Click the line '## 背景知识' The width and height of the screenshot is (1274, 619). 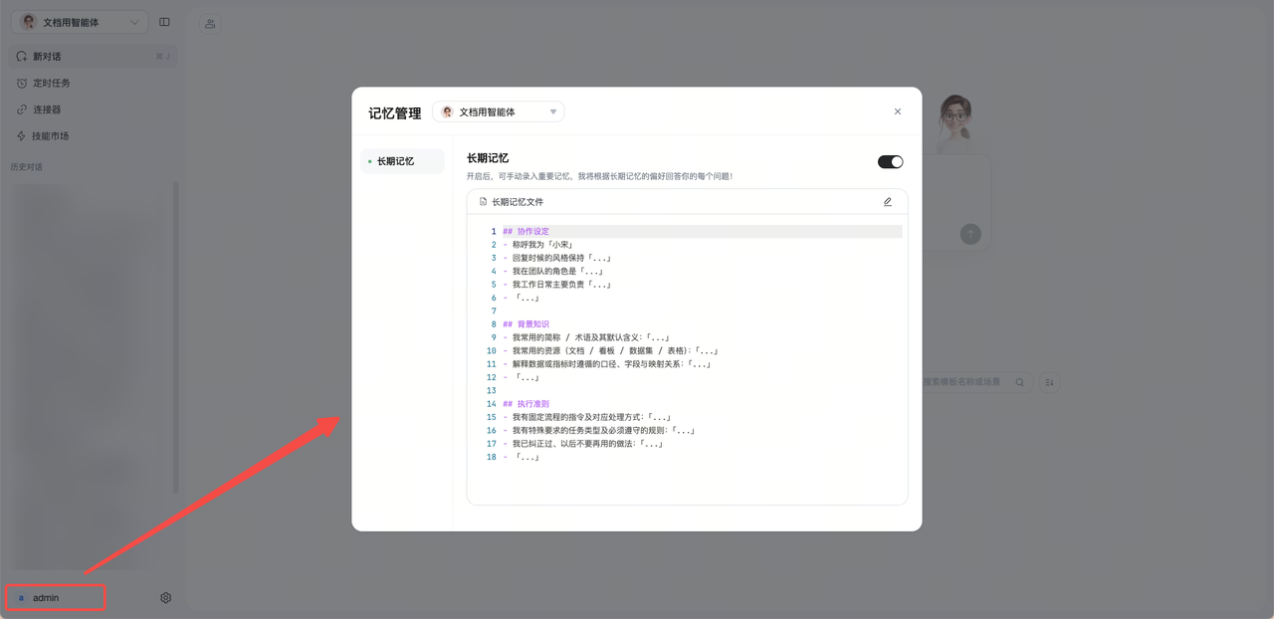tap(527, 324)
